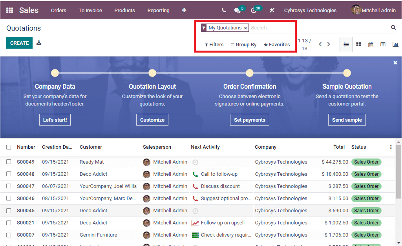402x246 pixels.
Task: Select the checkbox for quotation S00049
Action: pos(9,162)
